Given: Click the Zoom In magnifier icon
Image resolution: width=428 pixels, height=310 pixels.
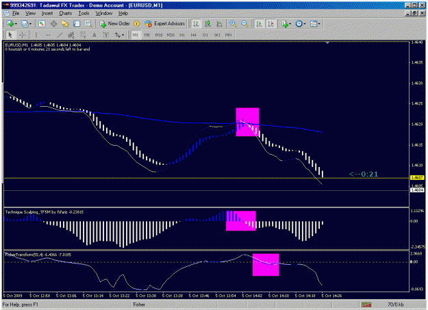Looking at the screenshot, I should pyautogui.click(x=233, y=24).
